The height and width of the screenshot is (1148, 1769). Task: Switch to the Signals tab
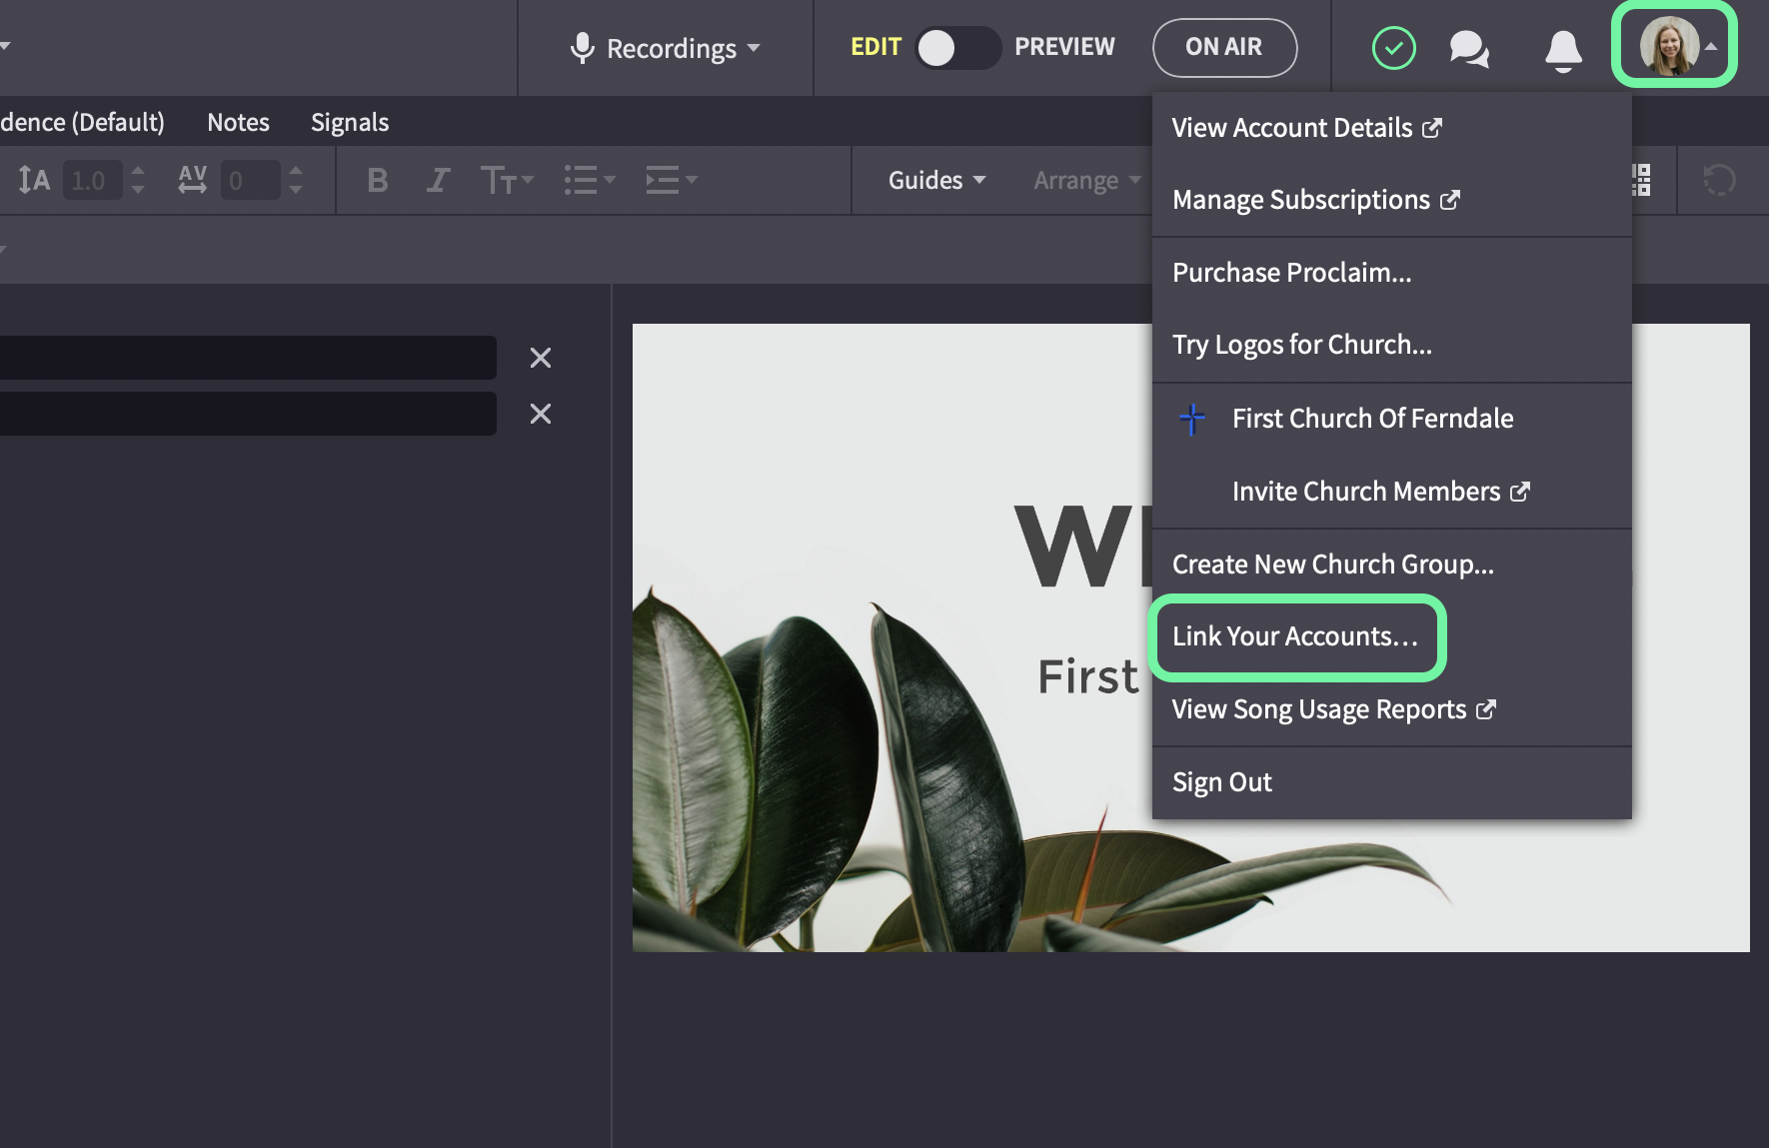coord(350,122)
